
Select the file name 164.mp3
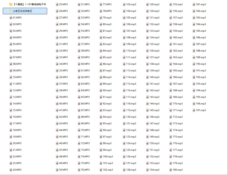point(178,64)
